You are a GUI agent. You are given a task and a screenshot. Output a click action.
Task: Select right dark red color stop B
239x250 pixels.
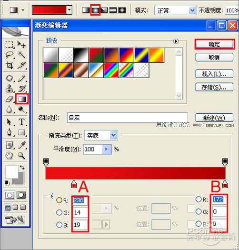225,184
